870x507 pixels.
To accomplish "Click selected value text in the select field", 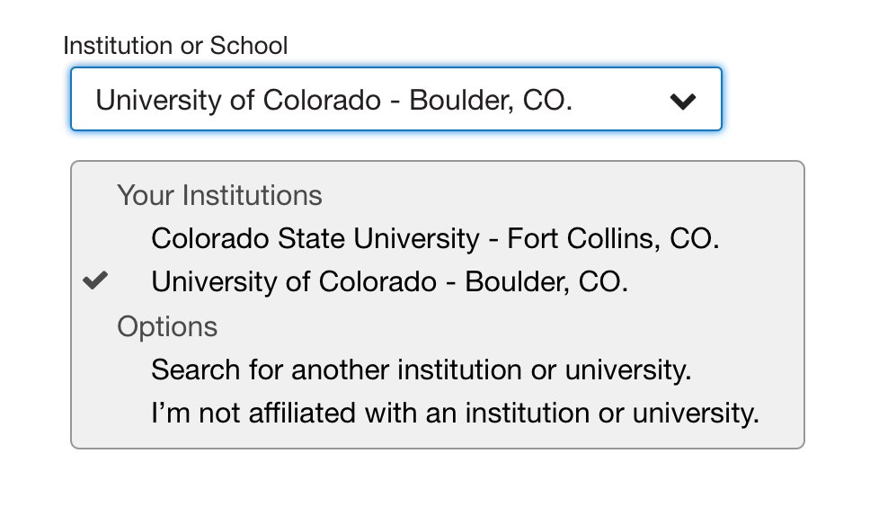I will click(333, 100).
